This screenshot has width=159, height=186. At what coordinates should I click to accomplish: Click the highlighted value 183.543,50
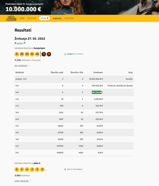pos(97,92)
